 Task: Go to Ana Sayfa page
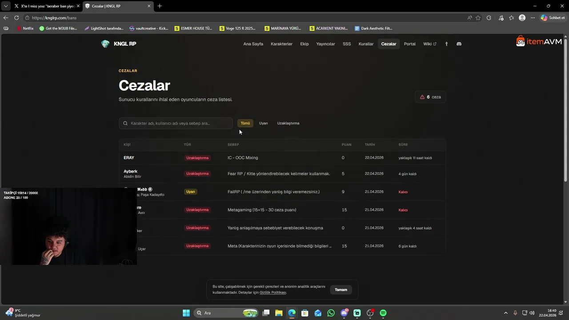(x=253, y=44)
